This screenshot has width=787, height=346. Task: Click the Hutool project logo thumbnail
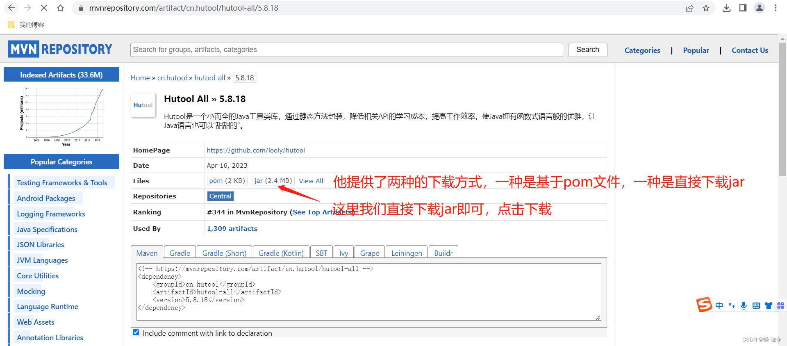pyautogui.click(x=143, y=105)
